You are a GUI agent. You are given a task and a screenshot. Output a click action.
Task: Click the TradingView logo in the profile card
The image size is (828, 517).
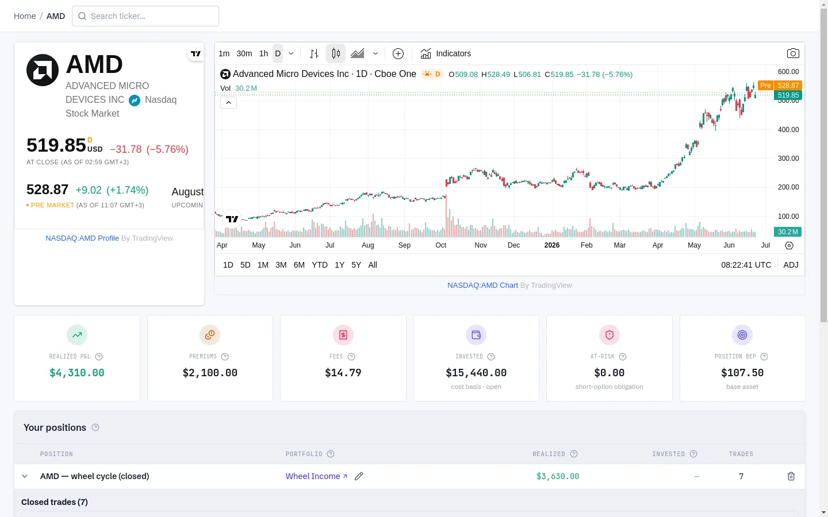point(195,54)
